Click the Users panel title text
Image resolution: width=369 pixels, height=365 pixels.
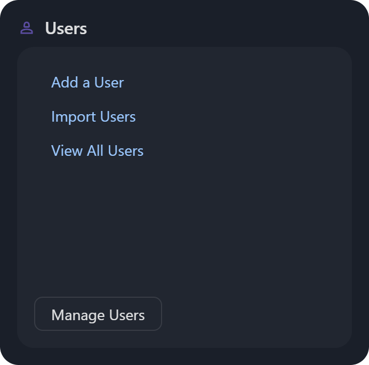[x=66, y=28]
